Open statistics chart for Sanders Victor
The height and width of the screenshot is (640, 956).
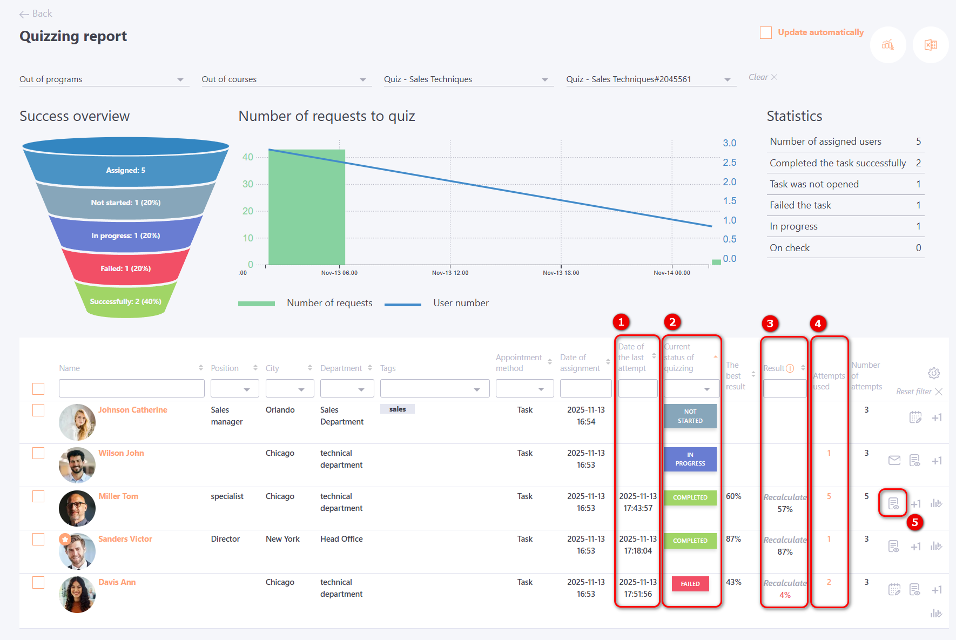click(x=936, y=546)
